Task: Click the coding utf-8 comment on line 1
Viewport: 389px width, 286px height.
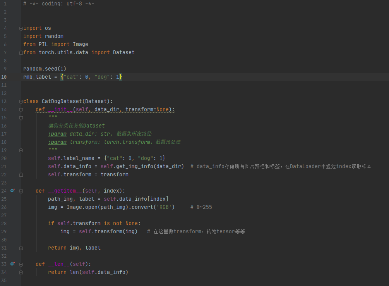Action: click(59, 4)
